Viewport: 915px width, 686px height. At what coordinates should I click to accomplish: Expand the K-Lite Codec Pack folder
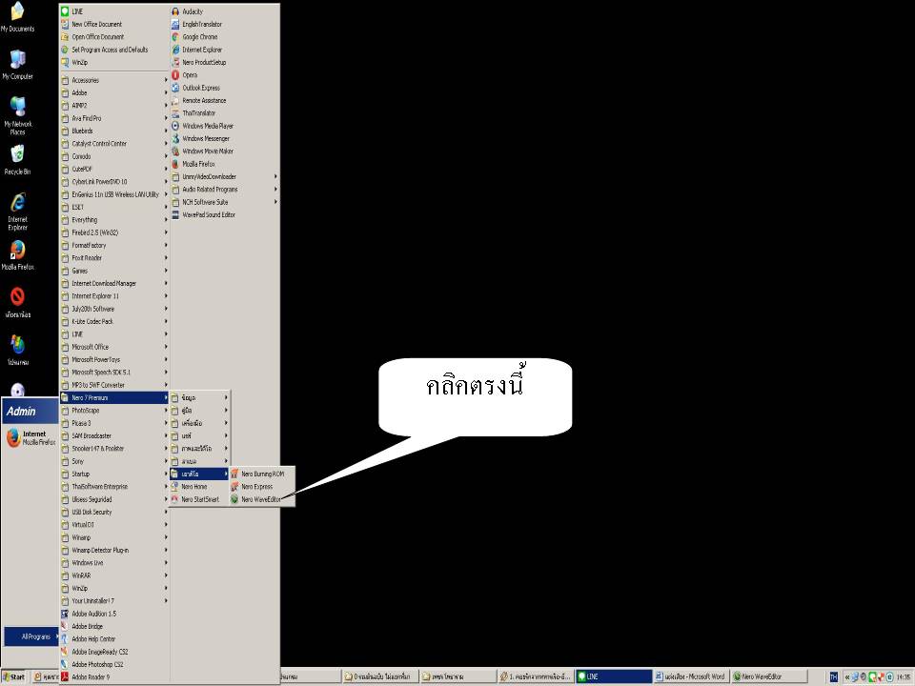pos(114,321)
